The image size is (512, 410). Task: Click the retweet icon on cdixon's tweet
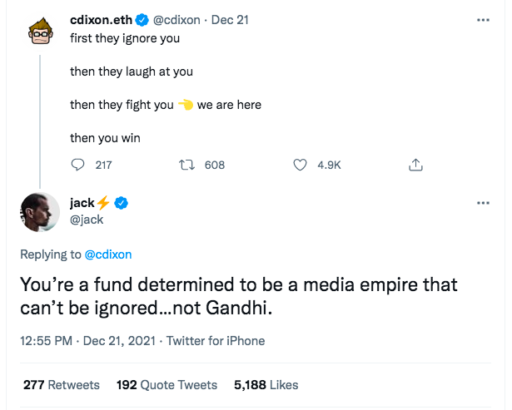[187, 165]
